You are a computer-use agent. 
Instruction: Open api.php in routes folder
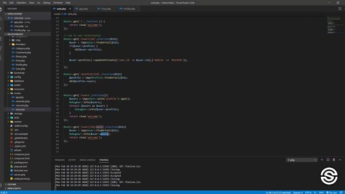[x=19, y=97]
